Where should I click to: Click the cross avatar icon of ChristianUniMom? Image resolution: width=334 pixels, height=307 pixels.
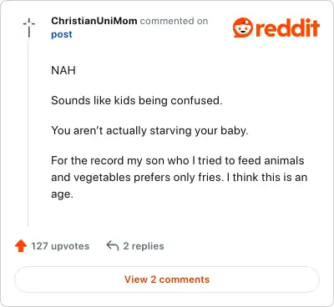[29, 28]
